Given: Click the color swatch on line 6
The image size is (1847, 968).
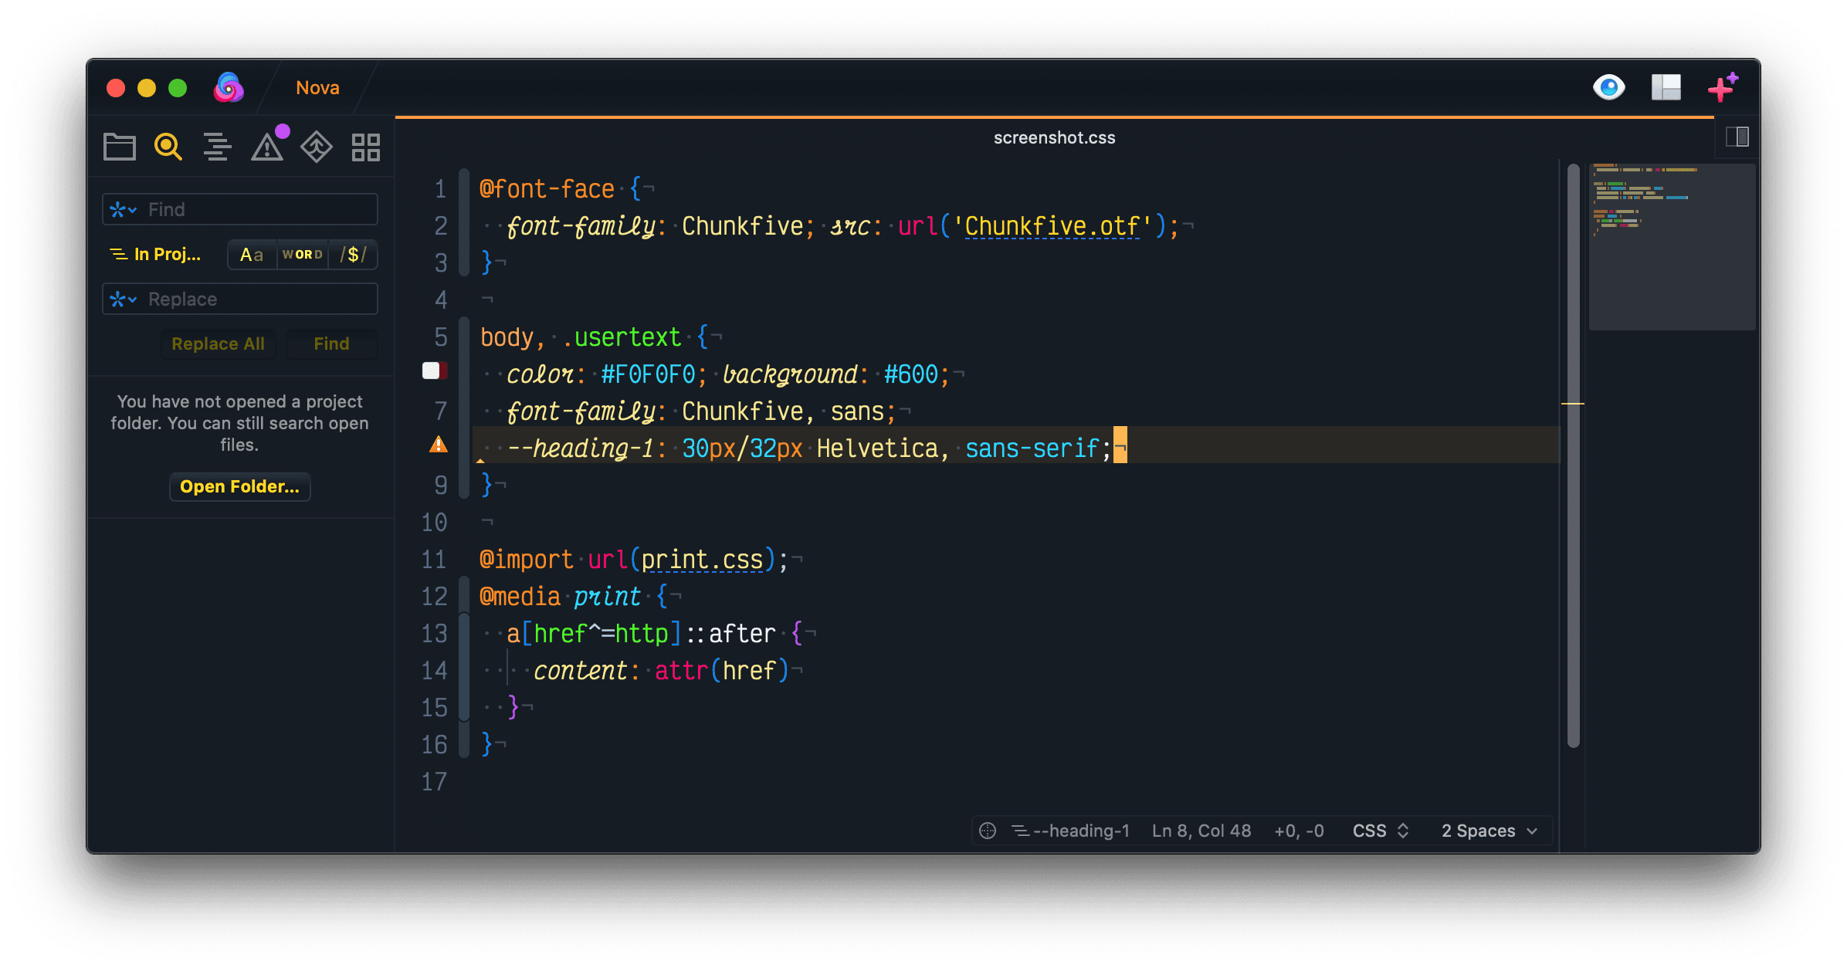Looking at the screenshot, I should coord(435,371).
